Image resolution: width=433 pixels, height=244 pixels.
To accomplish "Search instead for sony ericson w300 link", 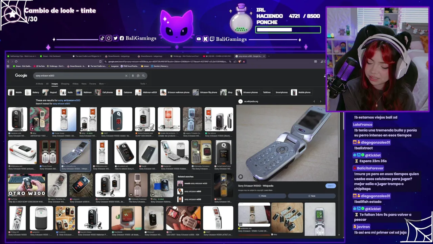I will 61,103.
